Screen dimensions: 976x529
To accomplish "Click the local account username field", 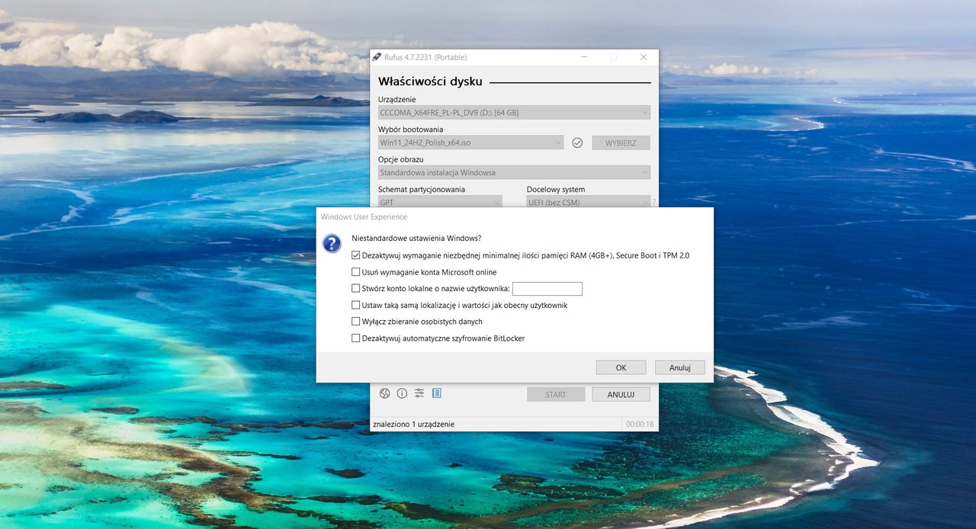I will pos(547,289).
